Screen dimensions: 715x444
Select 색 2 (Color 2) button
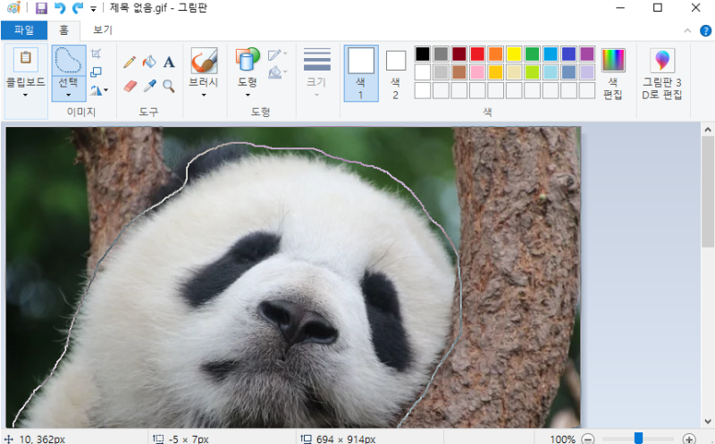(x=395, y=74)
